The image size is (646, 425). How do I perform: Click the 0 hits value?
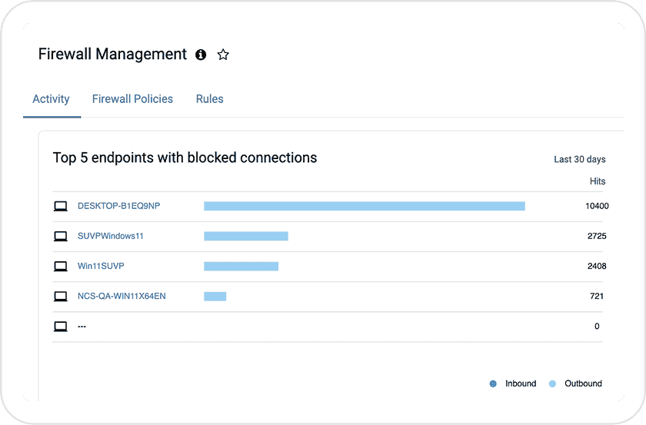pos(597,326)
